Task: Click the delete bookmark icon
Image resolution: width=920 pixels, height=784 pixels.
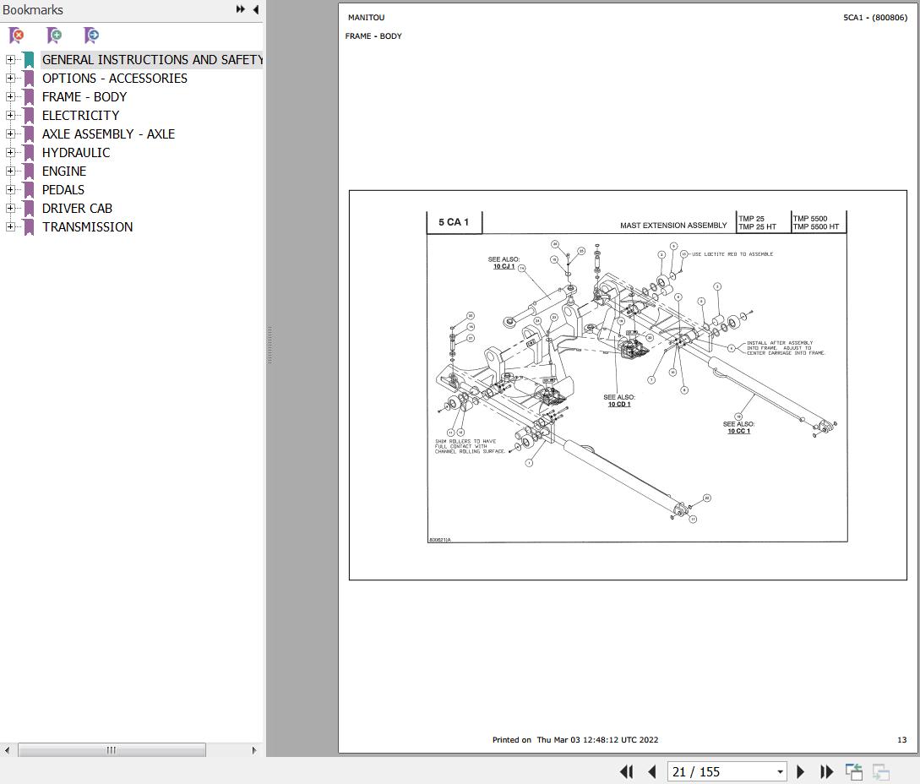Action: (x=16, y=35)
